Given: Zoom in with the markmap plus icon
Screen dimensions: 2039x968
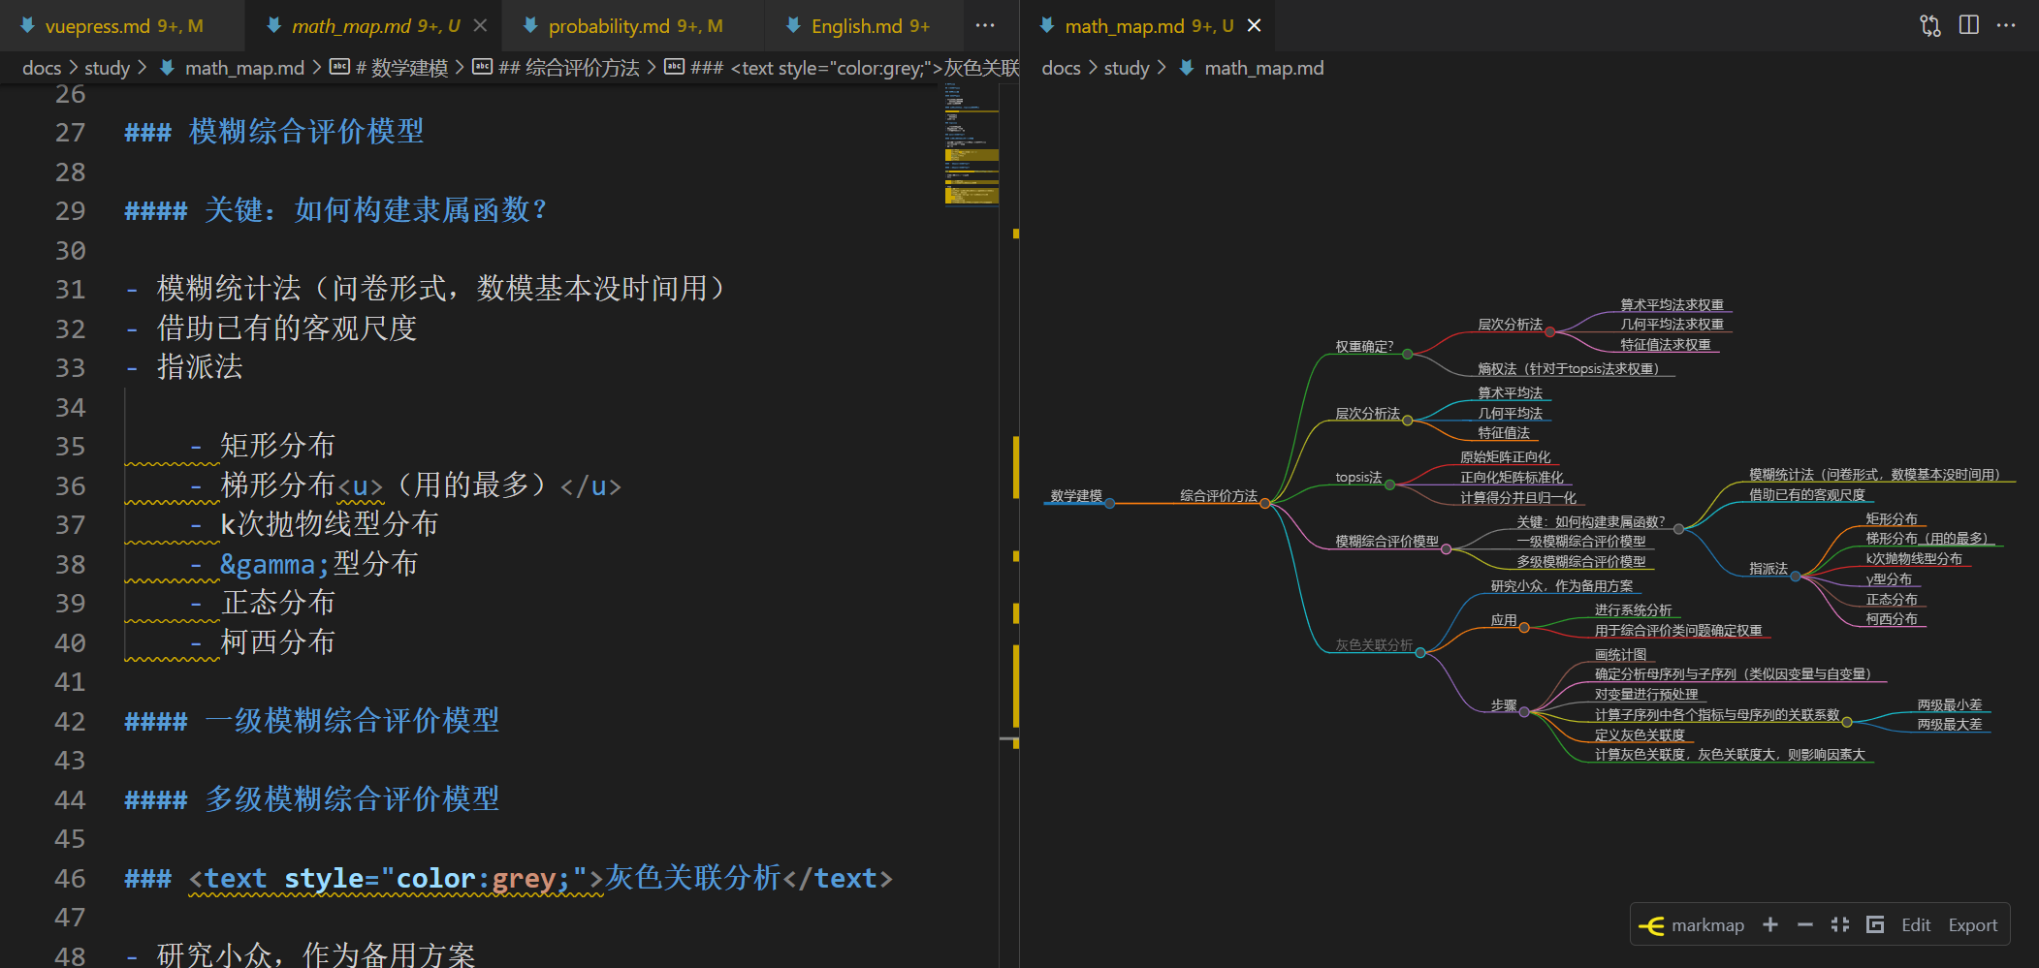Looking at the screenshot, I should [1770, 924].
